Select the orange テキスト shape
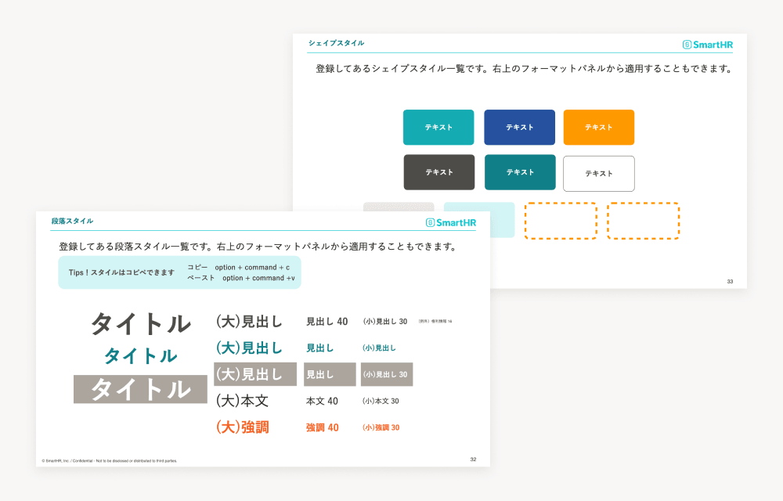 599,128
